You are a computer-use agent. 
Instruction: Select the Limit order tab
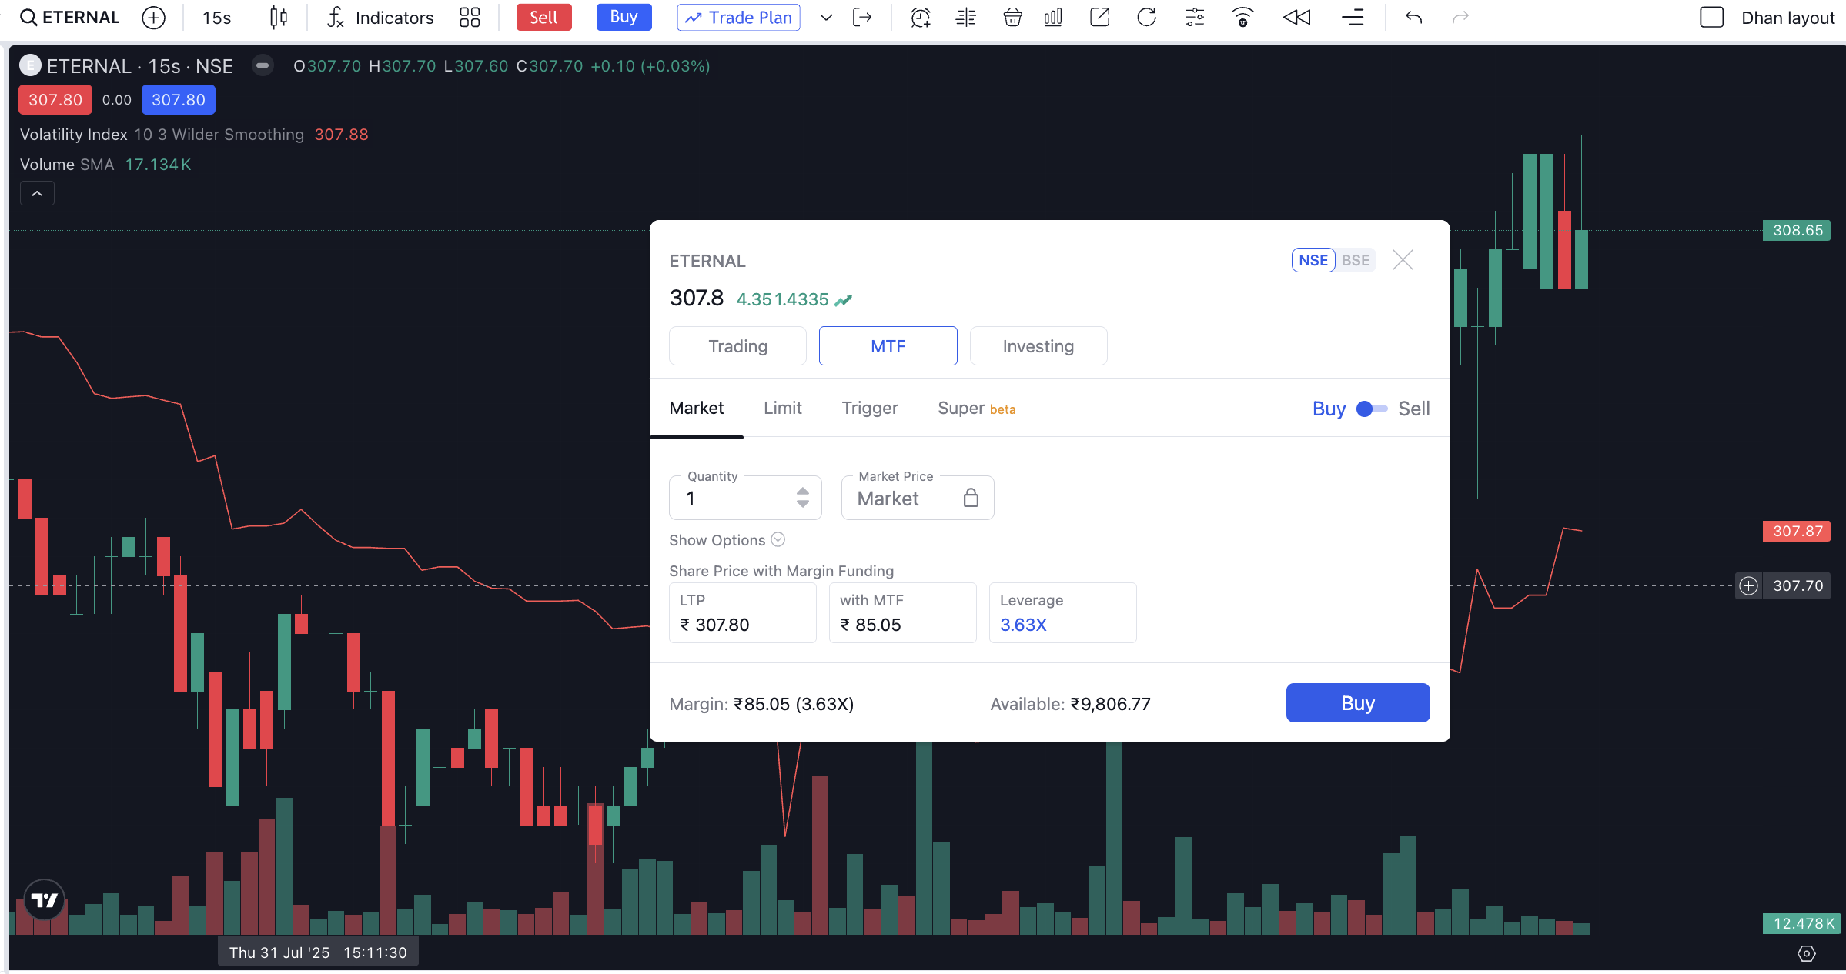tap(783, 409)
